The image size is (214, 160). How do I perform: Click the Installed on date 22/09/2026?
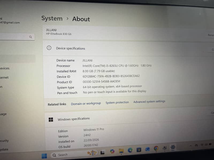coord(91,140)
